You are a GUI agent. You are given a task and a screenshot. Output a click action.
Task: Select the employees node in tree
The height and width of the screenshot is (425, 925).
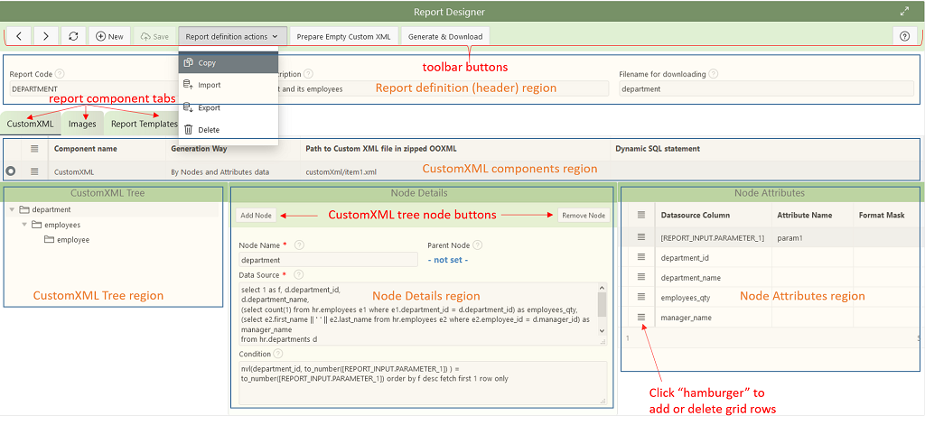62,225
